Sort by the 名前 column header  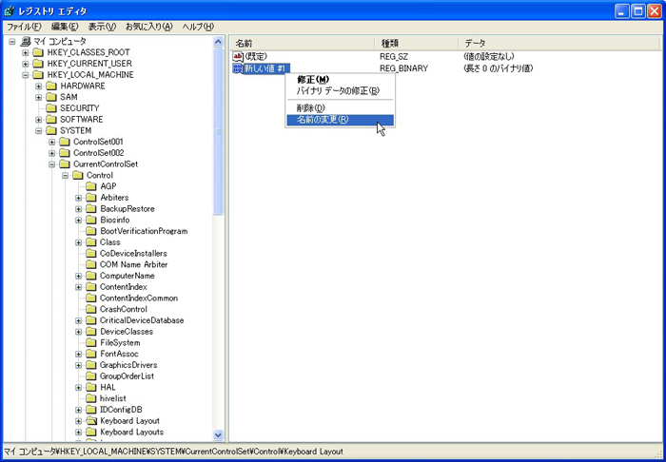(x=303, y=44)
